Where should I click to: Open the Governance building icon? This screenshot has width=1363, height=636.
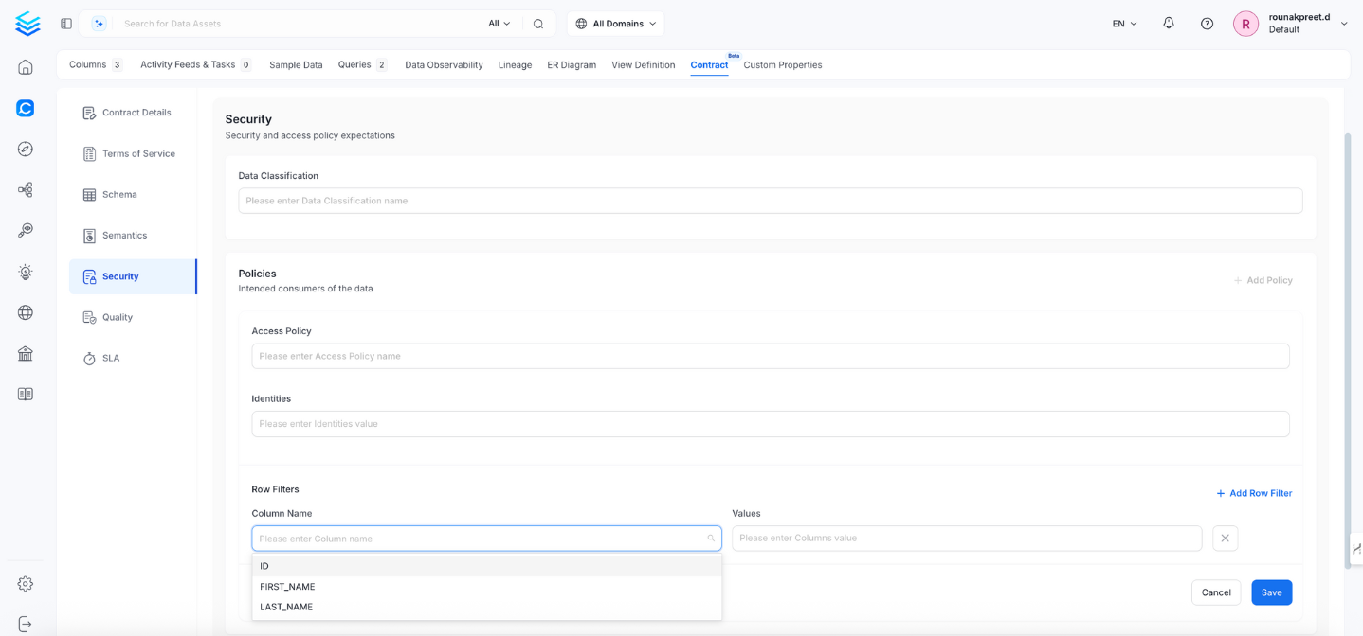click(x=26, y=353)
